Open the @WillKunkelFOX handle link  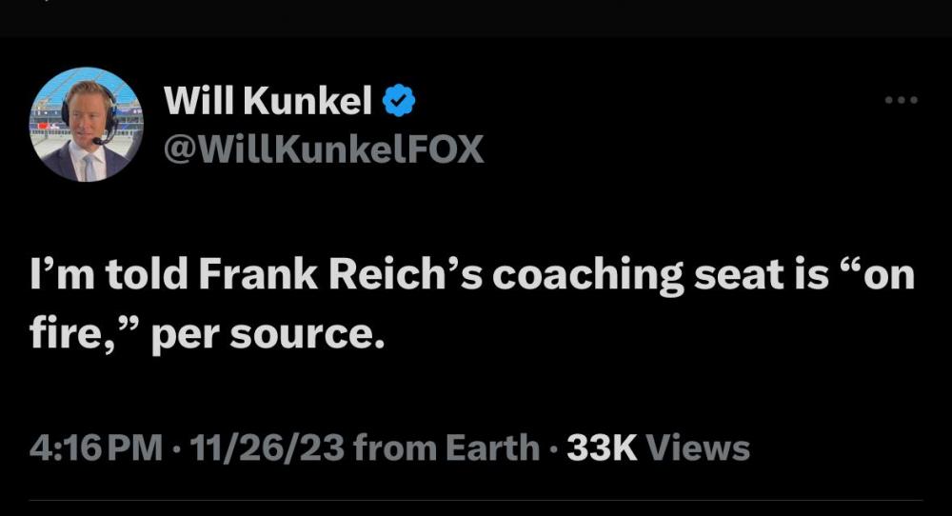tap(324, 149)
